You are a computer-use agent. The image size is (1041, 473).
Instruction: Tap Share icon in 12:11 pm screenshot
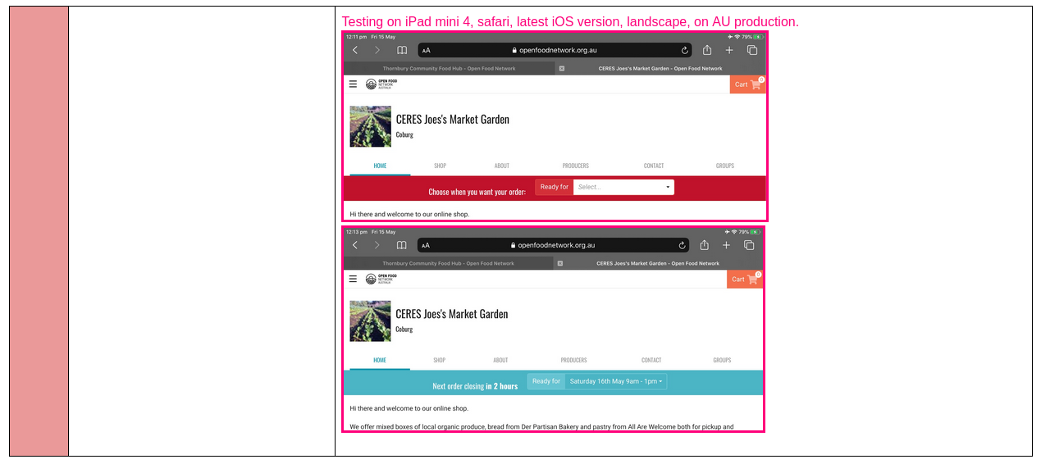pyautogui.click(x=707, y=49)
